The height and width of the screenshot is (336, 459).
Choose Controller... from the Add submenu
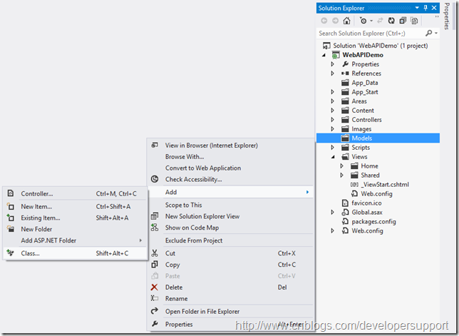pyautogui.click(x=36, y=193)
